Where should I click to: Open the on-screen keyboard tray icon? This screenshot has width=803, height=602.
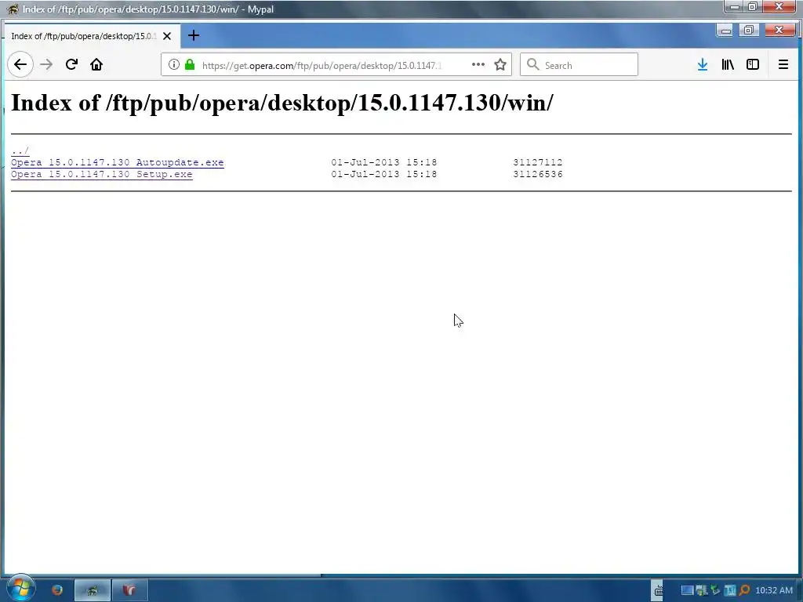[659, 590]
